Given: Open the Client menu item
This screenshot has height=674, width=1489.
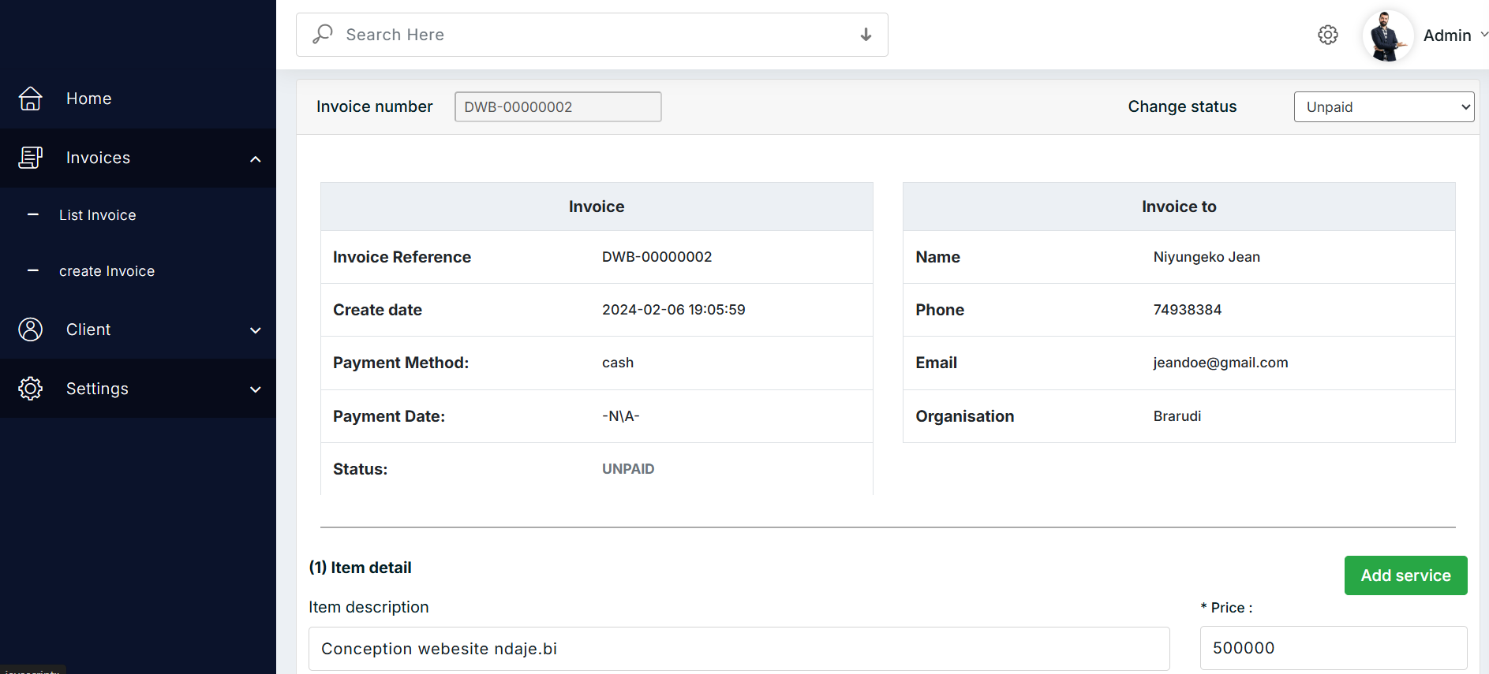Looking at the screenshot, I should point(138,330).
